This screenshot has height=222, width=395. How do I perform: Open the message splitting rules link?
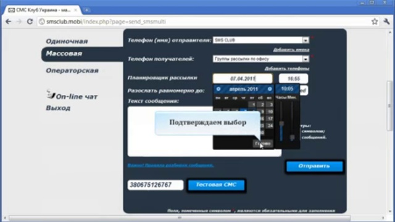170,165
